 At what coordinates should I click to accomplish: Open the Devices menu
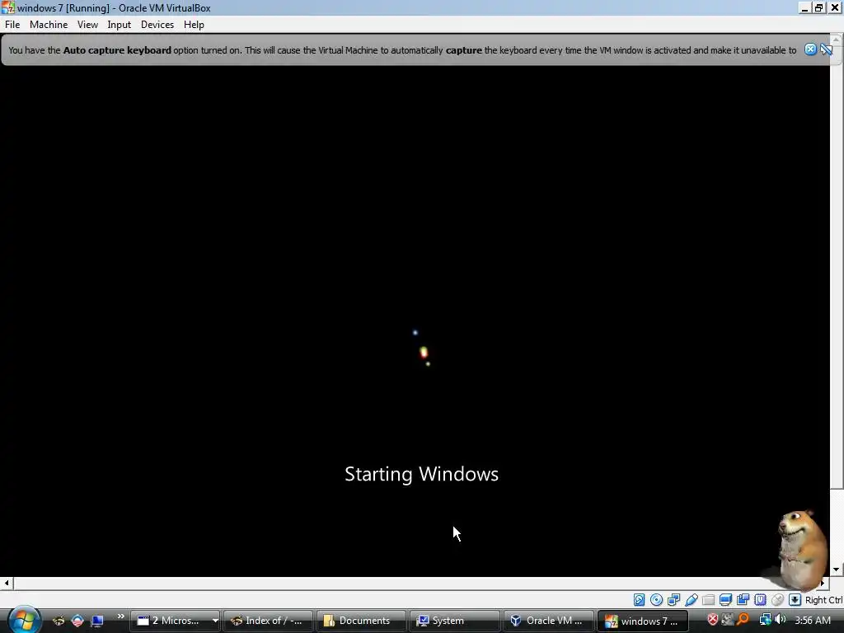pyautogui.click(x=157, y=25)
